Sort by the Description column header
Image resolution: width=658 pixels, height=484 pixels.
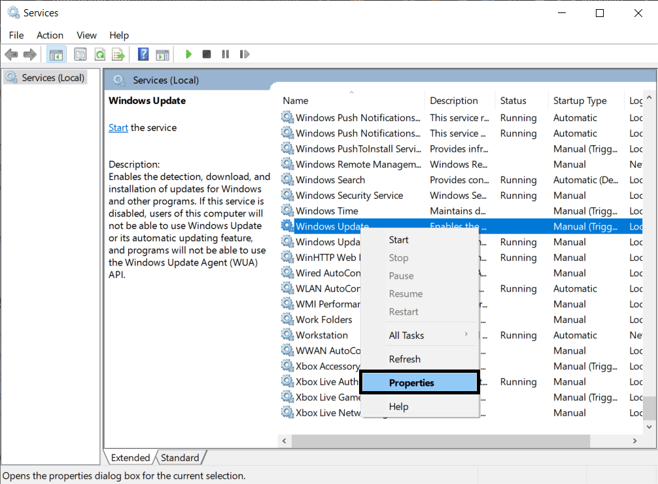point(460,101)
